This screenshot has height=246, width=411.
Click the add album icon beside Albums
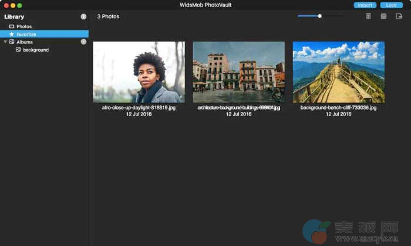pos(83,42)
